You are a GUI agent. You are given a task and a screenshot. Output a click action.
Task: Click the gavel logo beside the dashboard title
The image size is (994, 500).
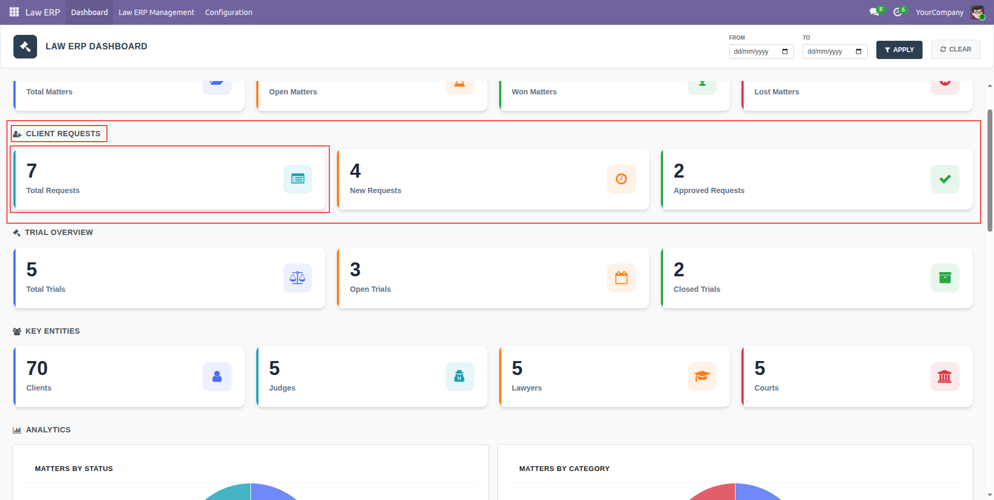tap(25, 47)
